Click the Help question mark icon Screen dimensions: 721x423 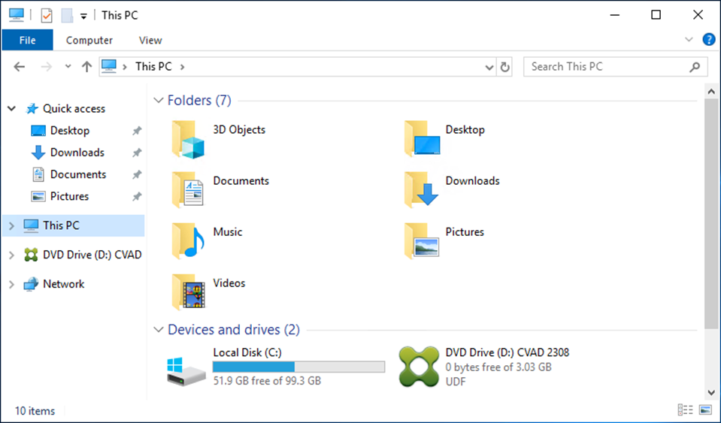coord(708,40)
